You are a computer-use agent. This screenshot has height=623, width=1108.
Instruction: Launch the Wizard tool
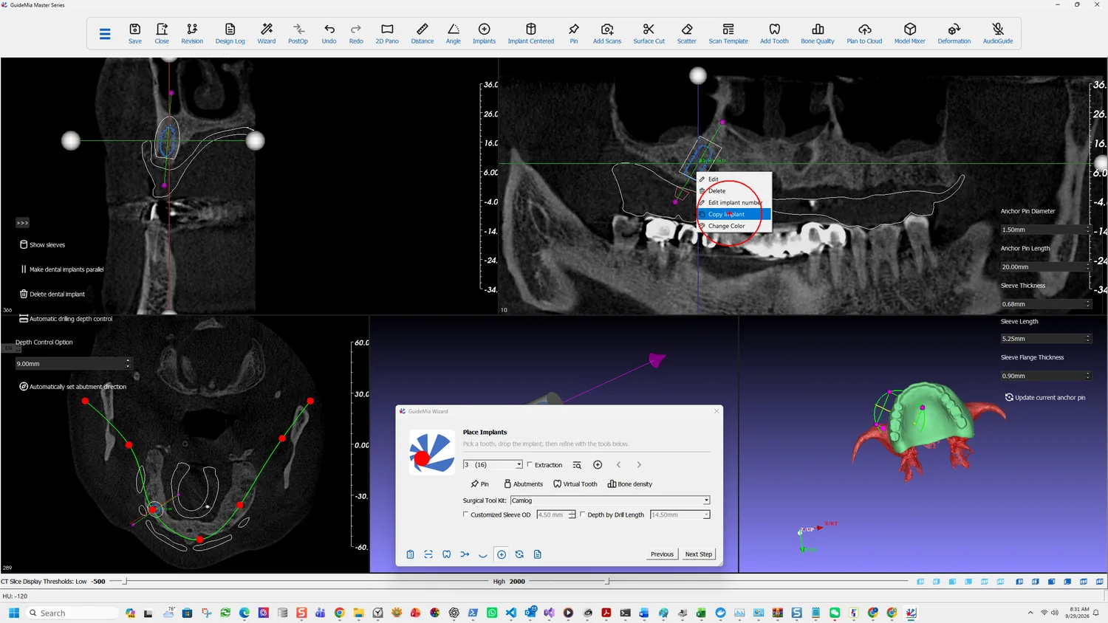click(267, 33)
